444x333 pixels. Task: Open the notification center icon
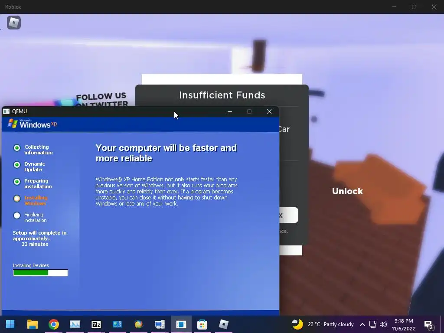coord(429,325)
